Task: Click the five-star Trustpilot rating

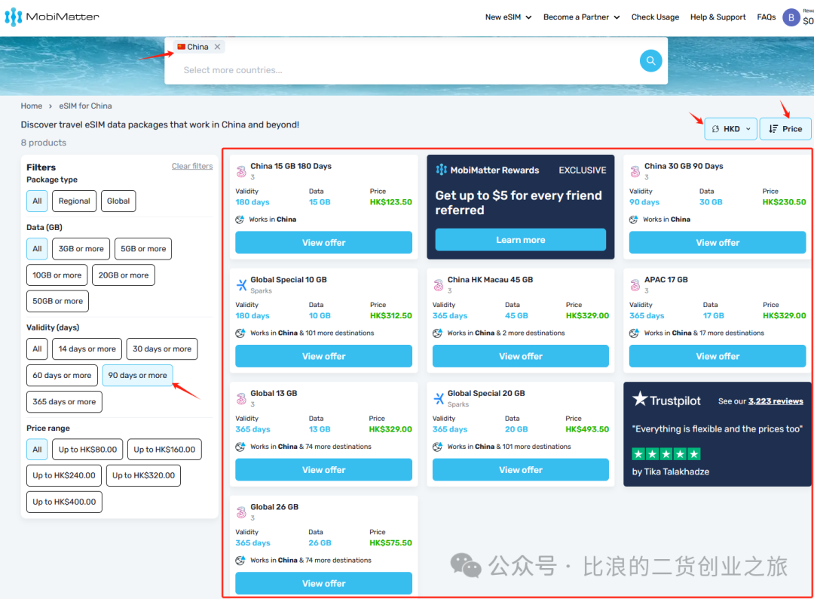Action: (666, 455)
